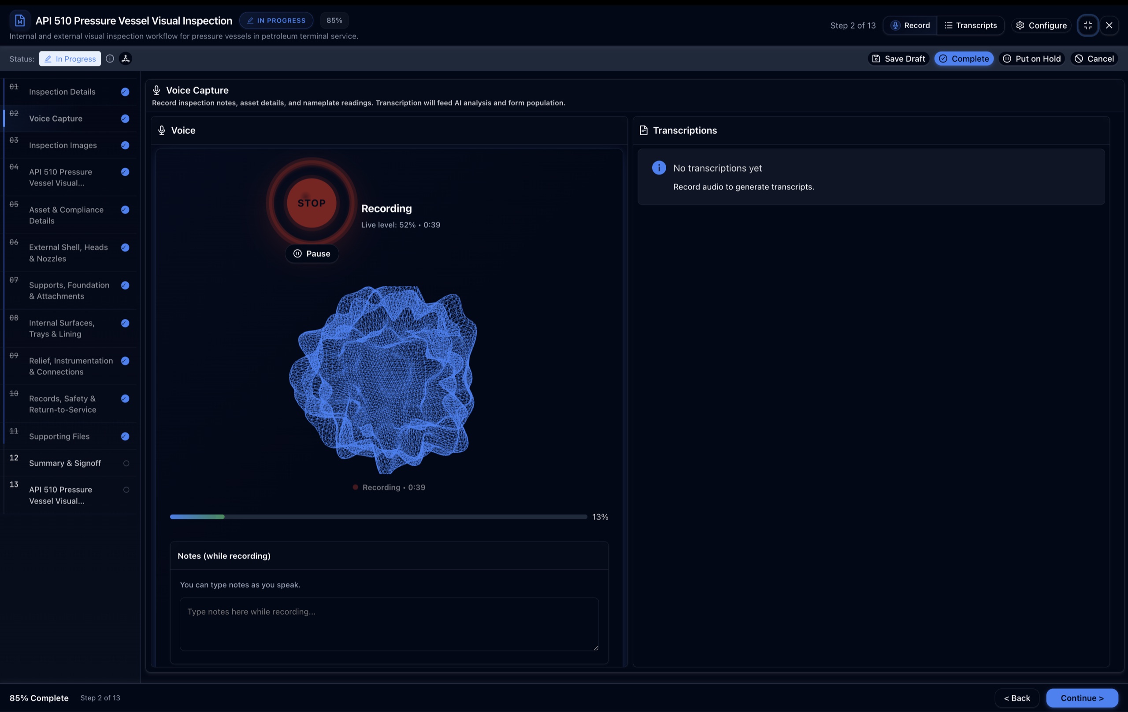Image resolution: width=1128 pixels, height=712 pixels.
Task: Open step 04 API 510 Pressure Vessel Visual
Action: (x=70, y=177)
